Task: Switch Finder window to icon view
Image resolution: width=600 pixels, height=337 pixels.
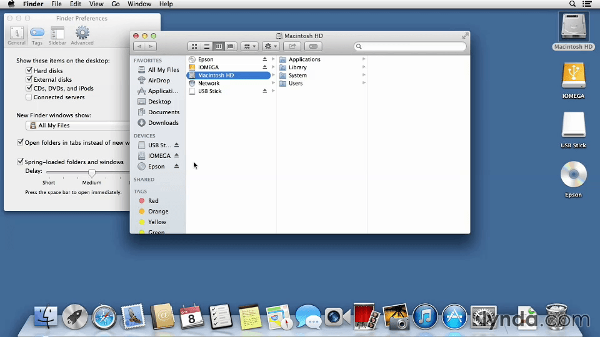Action: [194, 46]
